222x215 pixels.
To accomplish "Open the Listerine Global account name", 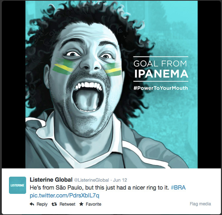I will point(51,180).
